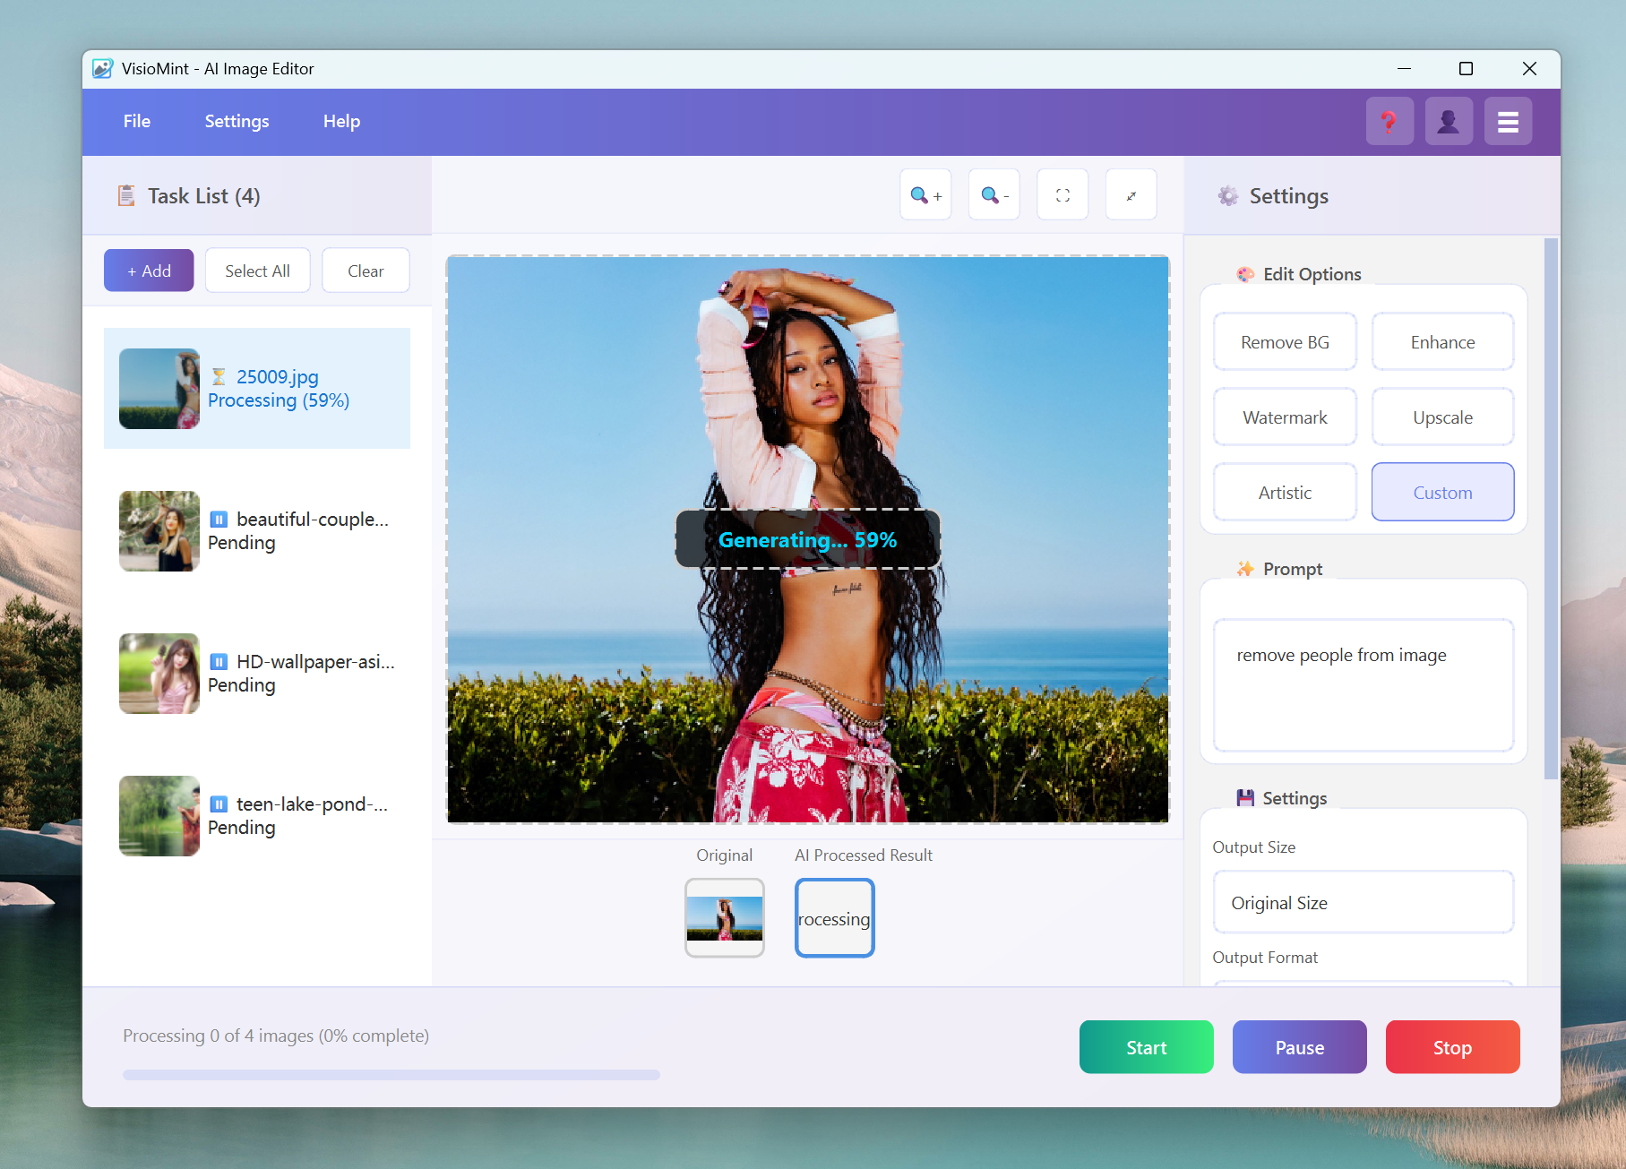This screenshot has height=1169, width=1626.
Task: Click the expand view arrows icon
Action: (x=1131, y=195)
